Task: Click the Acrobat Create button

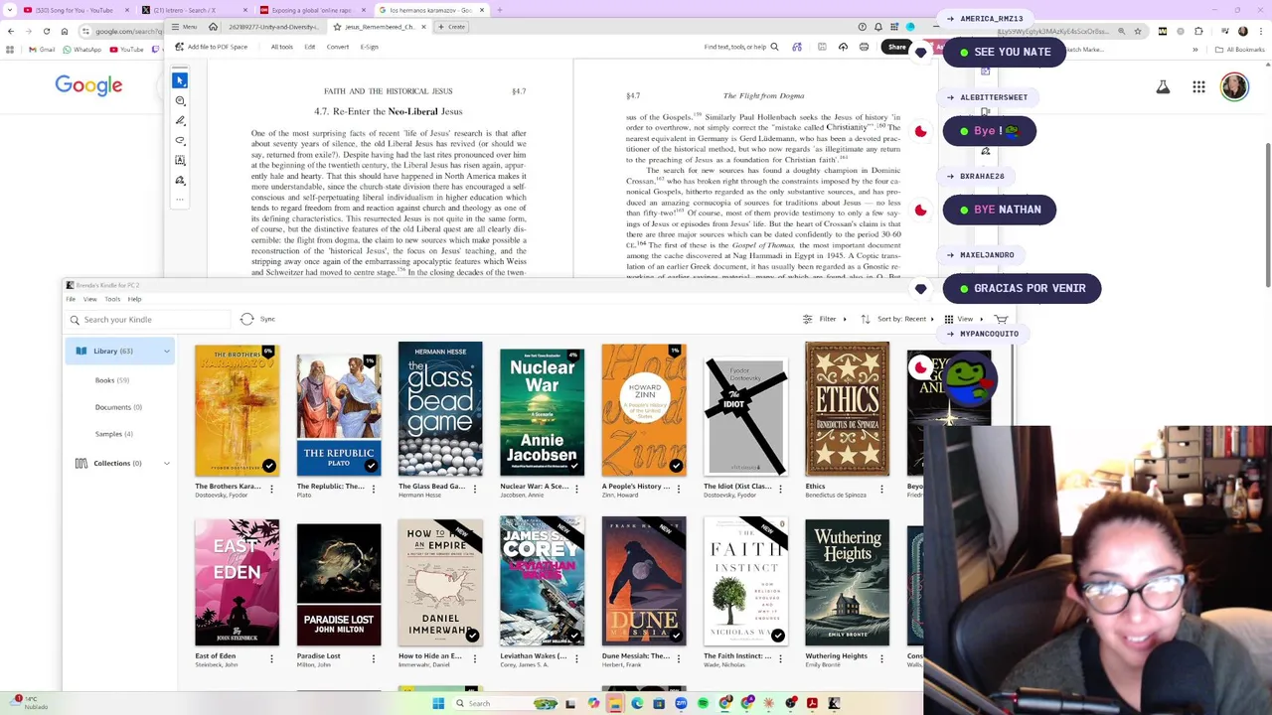Action: click(x=452, y=27)
